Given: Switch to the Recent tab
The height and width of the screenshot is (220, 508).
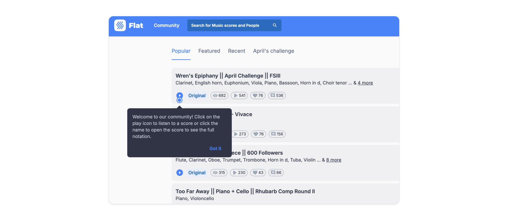Looking at the screenshot, I should click(x=236, y=51).
